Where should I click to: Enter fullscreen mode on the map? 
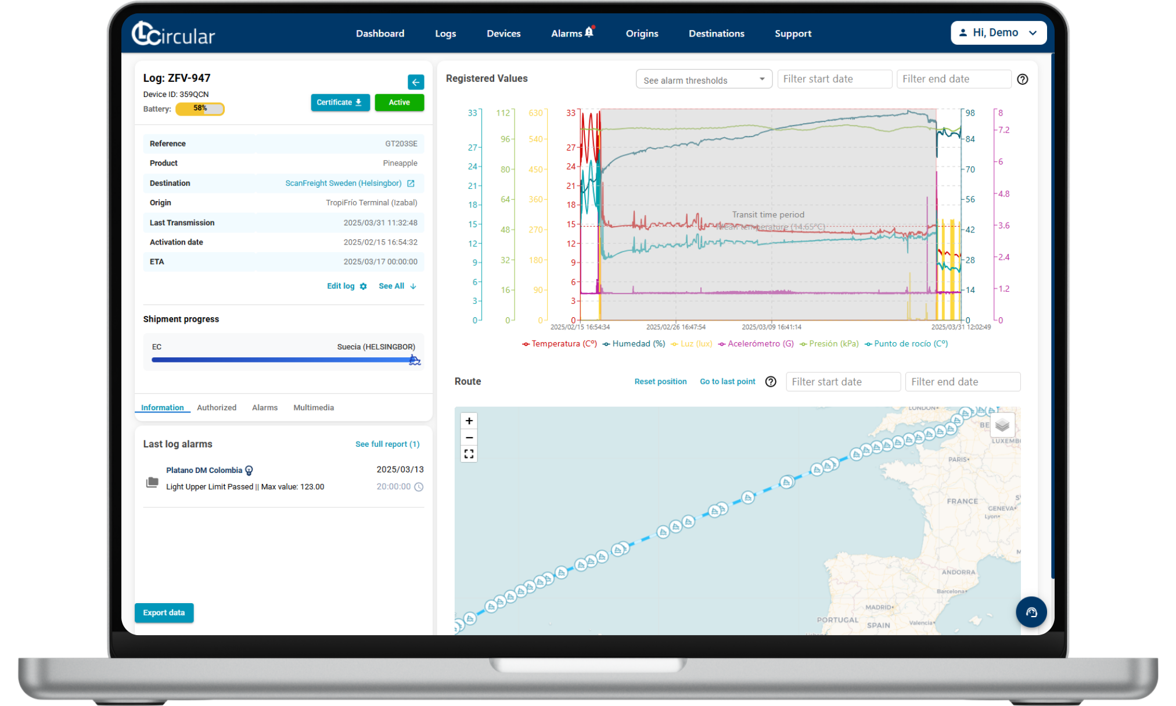point(469,454)
